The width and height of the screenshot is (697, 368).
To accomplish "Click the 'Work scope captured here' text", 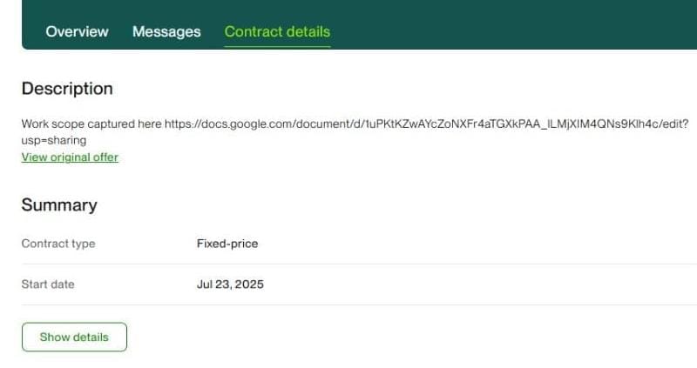I will click(x=91, y=124).
